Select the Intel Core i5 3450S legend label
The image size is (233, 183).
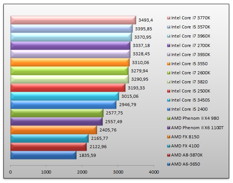(190, 100)
